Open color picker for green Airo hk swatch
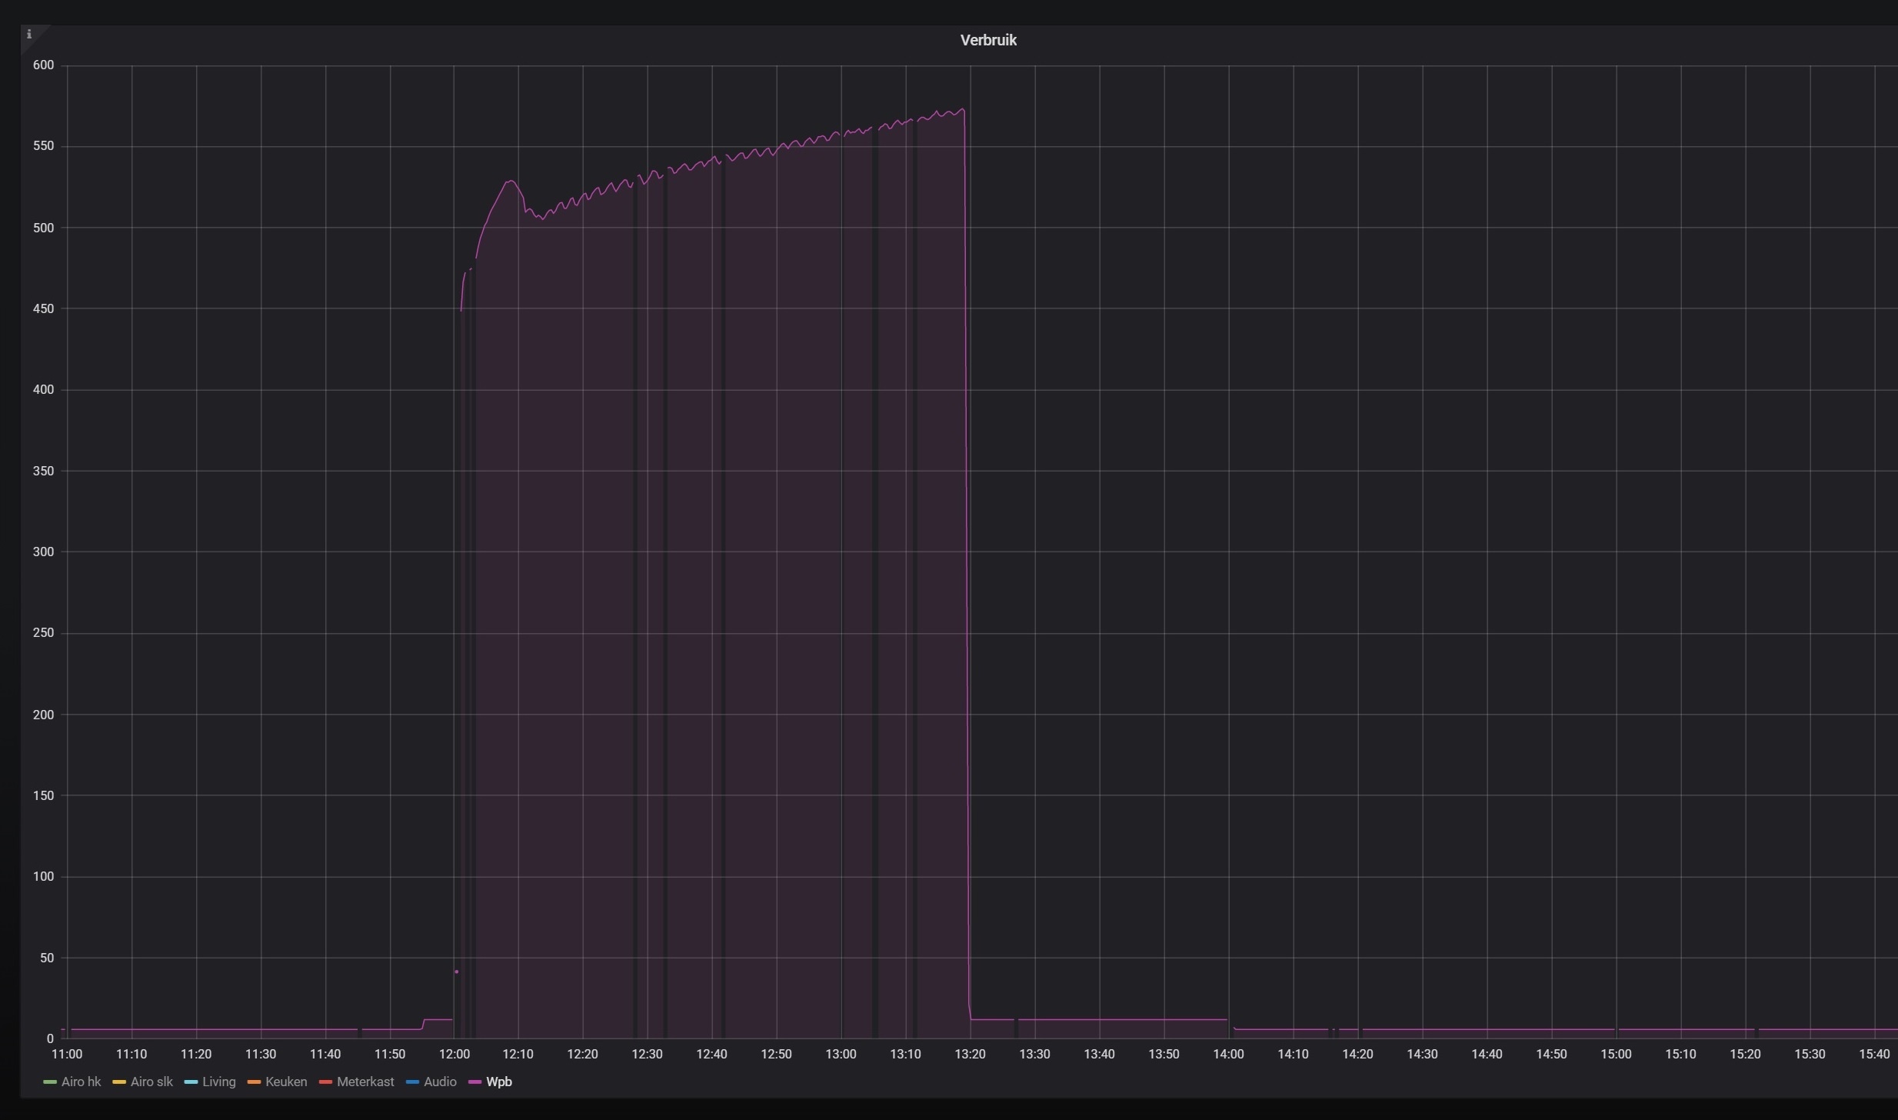 50,1082
